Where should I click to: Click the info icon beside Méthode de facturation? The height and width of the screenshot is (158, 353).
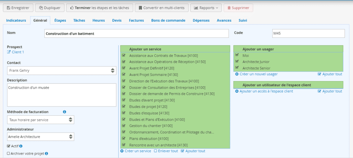[x=64, y=112]
